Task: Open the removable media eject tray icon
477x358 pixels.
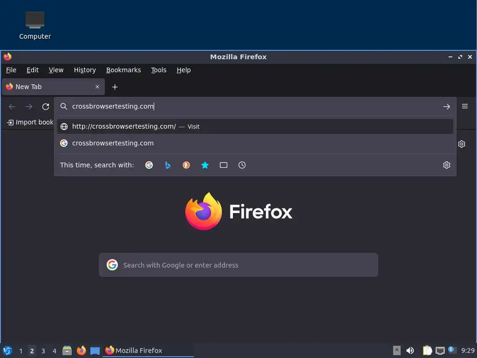Action: pyautogui.click(x=397, y=351)
